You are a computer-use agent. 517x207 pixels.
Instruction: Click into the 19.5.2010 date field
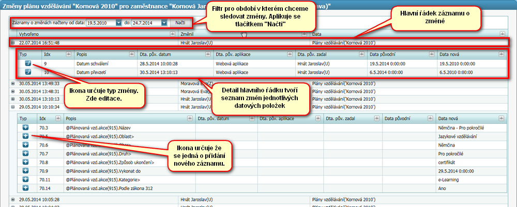click(x=101, y=23)
